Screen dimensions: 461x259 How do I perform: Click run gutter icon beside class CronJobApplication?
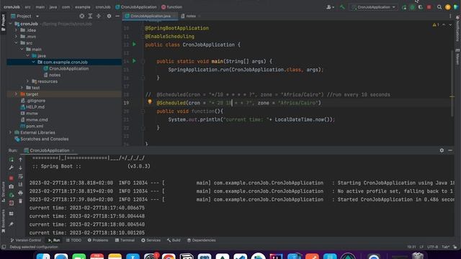tap(135, 45)
